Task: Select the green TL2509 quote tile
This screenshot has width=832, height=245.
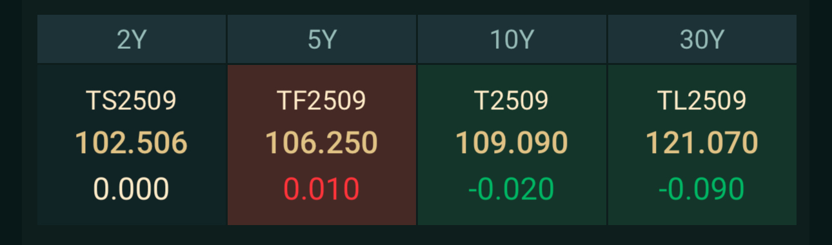Action: pyautogui.click(x=702, y=145)
